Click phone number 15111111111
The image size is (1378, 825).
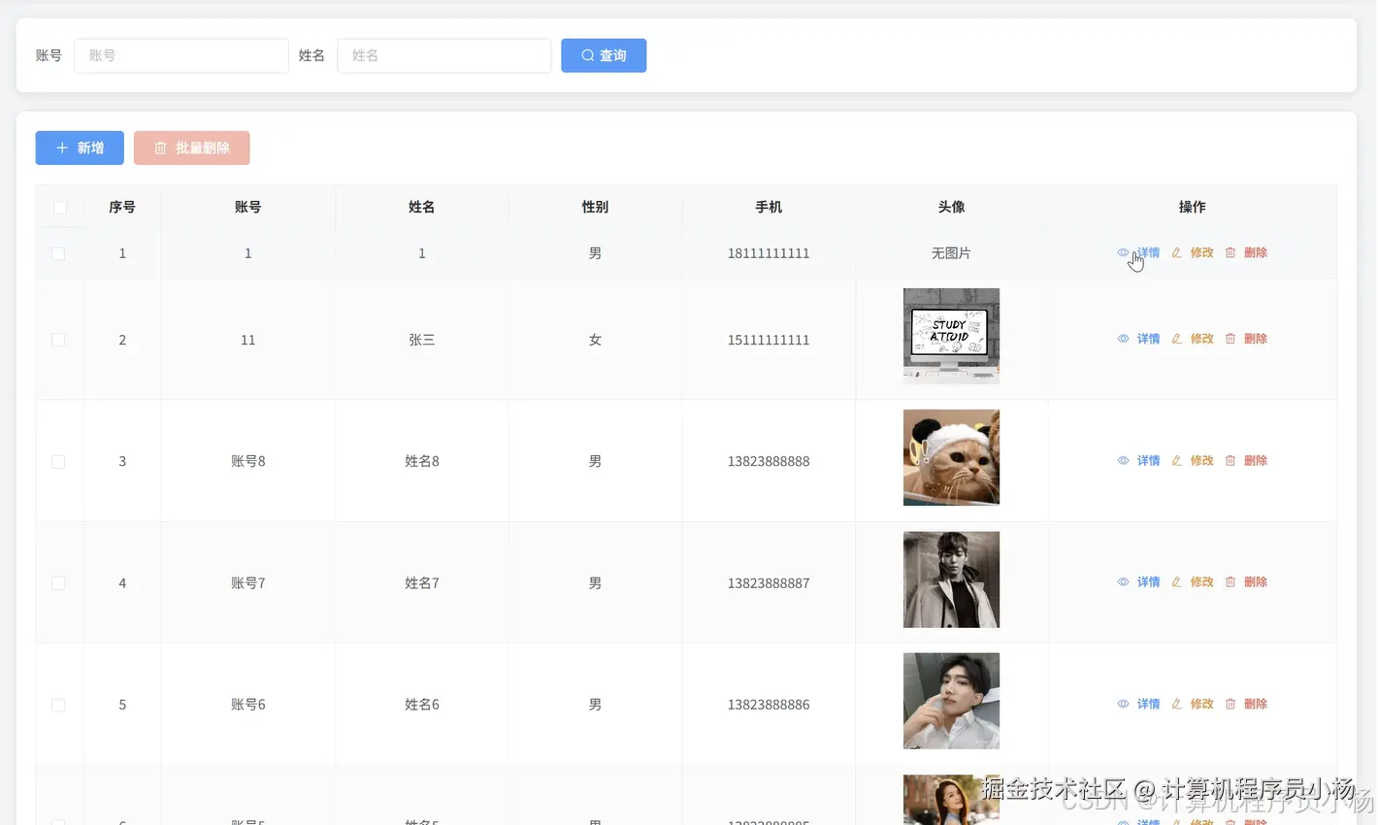click(769, 340)
